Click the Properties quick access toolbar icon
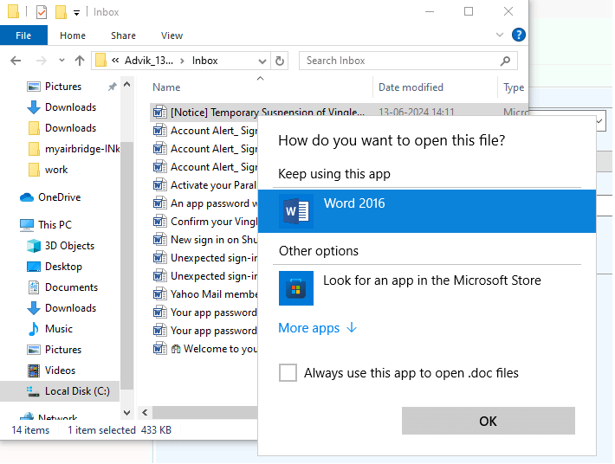 [42, 12]
